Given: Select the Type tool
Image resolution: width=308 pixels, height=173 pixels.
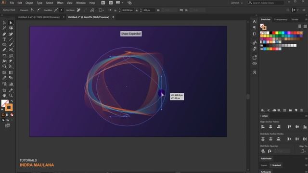Looking at the screenshot, I should (4, 39).
